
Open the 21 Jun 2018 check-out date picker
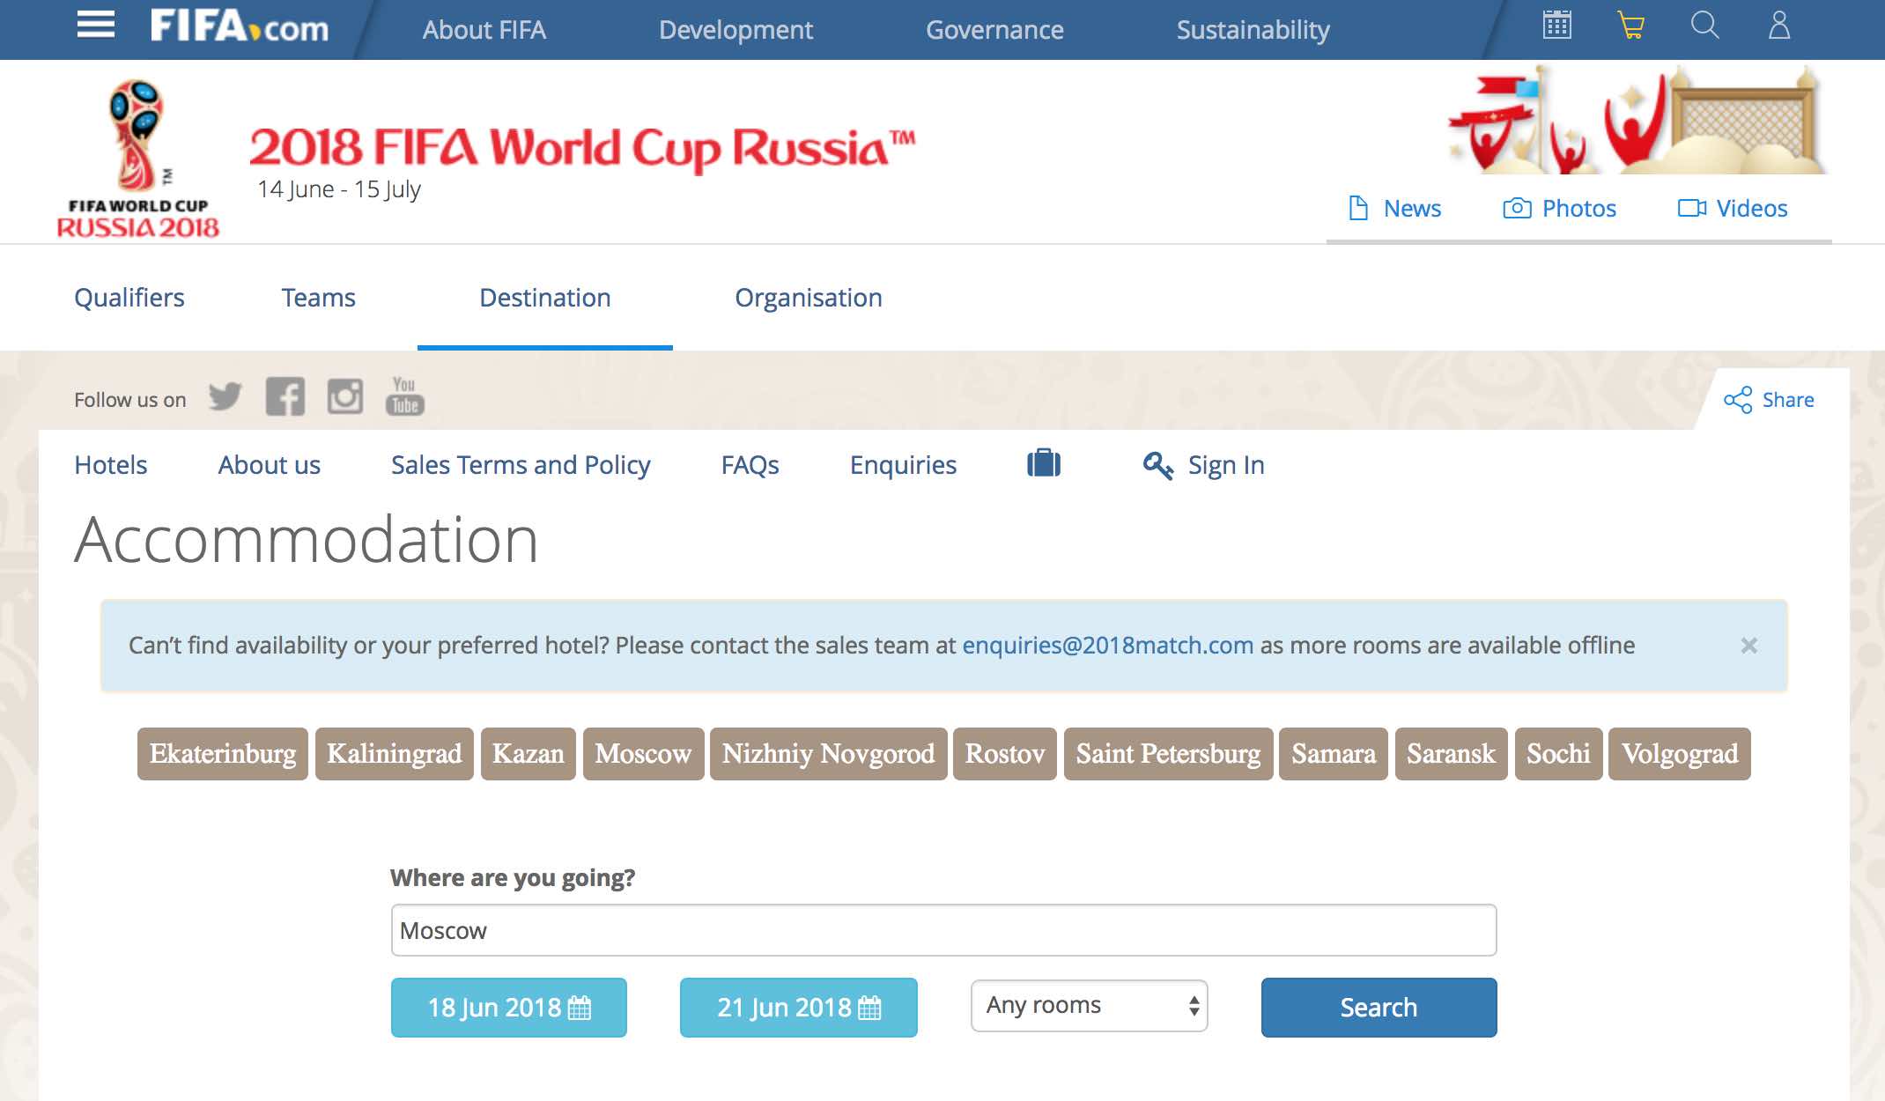coord(799,1008)
